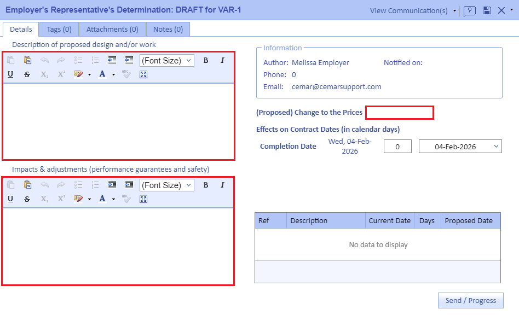Sort the table by the Proposed Date column header
519x327 pixels.
pyautogui.click(x=469, y=221)
